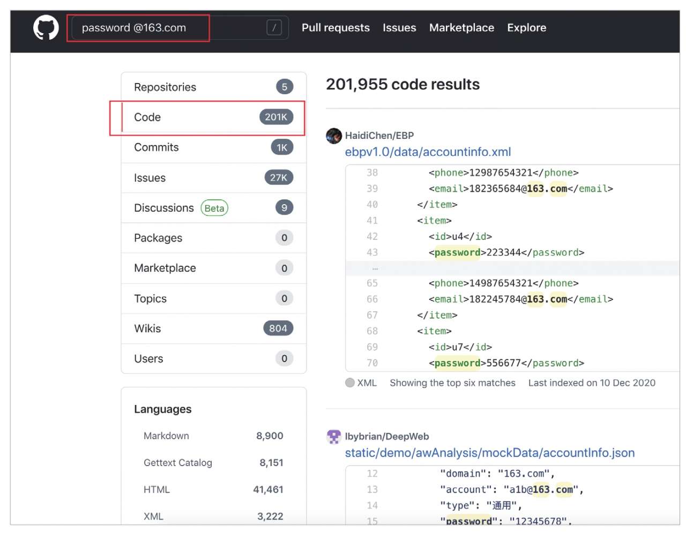Open lbybrian/DeepWeb repository link
This screenshot has height=533, width=686.
tap(386, 437)
